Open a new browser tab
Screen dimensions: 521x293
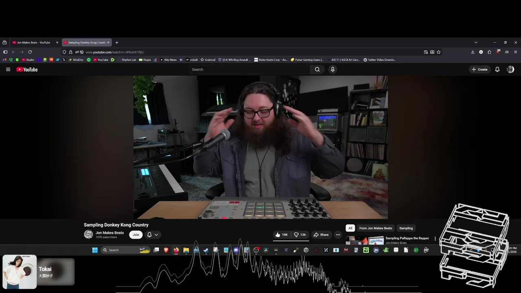tap(117, 42)
